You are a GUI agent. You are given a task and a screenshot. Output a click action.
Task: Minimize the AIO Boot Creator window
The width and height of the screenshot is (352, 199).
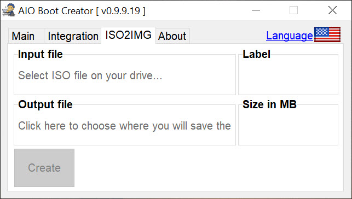point(256,10)
